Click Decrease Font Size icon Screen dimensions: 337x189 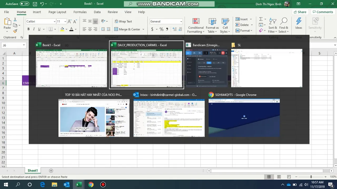75,22
